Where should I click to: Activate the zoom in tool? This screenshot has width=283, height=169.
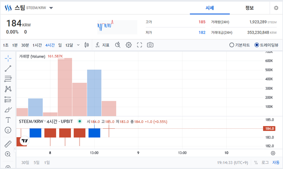point(8,154)
